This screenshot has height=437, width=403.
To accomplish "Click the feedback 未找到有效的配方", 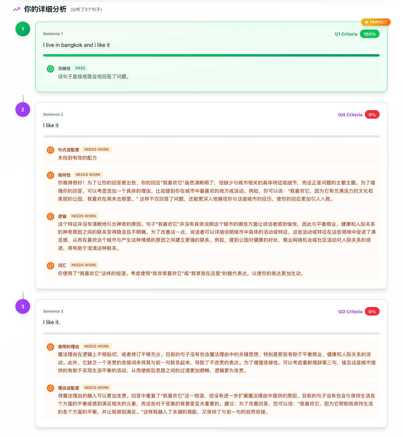I will pyautogui.click(x=77, y=158).
